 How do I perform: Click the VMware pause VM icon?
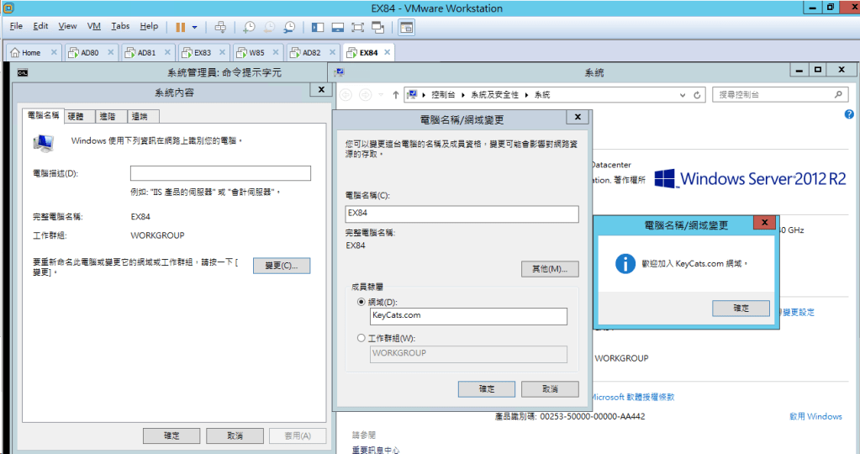click(x=180, y=27)
